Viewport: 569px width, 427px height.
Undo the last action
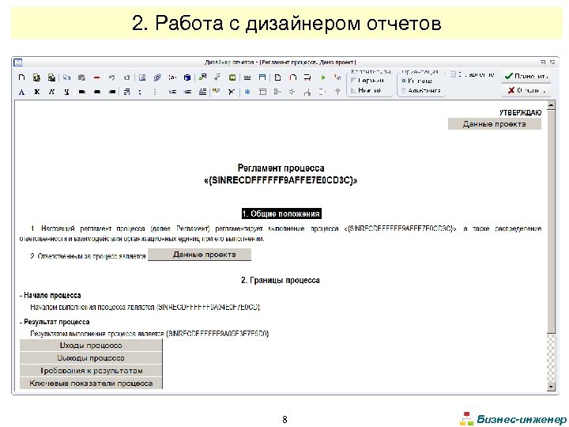click(111, 77)
